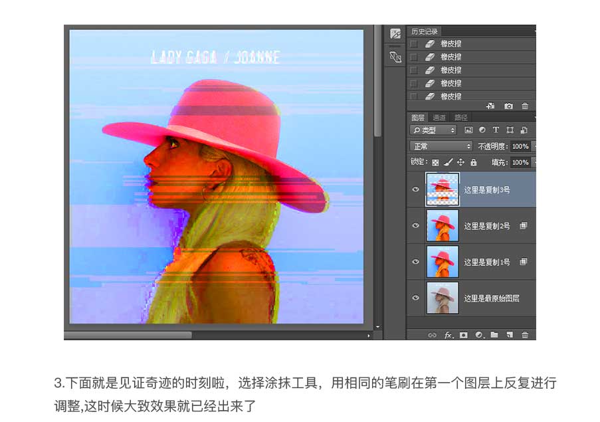The image size is (600, 422).
Task: Create new fill or adjustment layer icon
Action: pyautogui.click(x=479, y=335)
